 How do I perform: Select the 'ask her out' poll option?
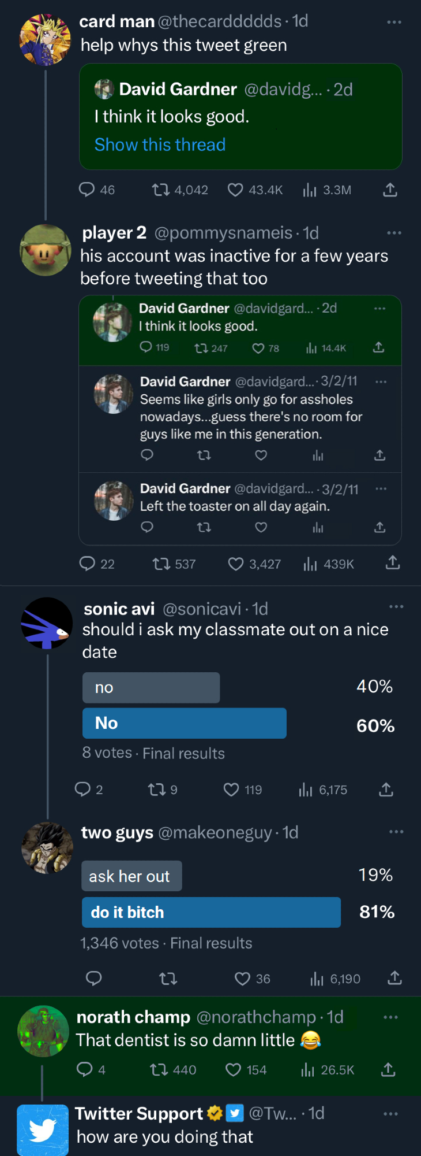coord(131,876)
